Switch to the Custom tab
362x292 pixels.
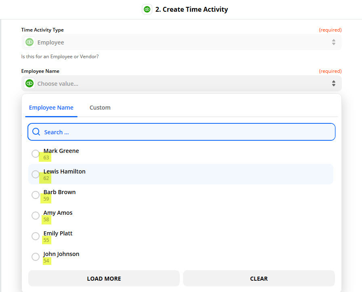(x=100, y=108)
